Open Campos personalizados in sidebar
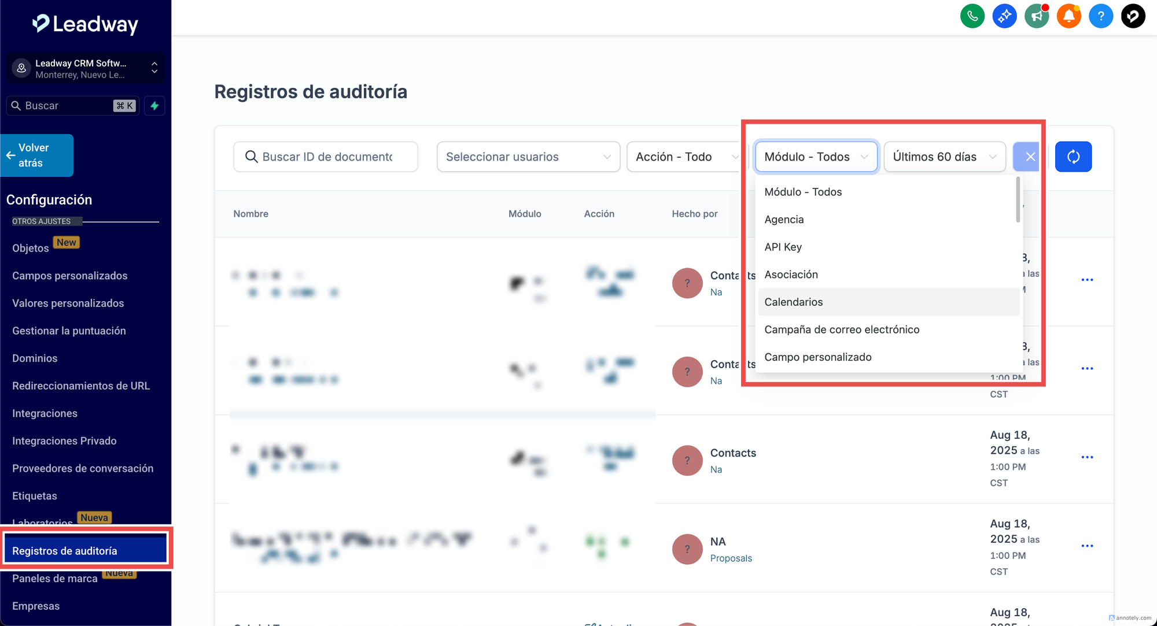Image resolution: width=1157 pixels, height=626 pixels. pos(69,276)
